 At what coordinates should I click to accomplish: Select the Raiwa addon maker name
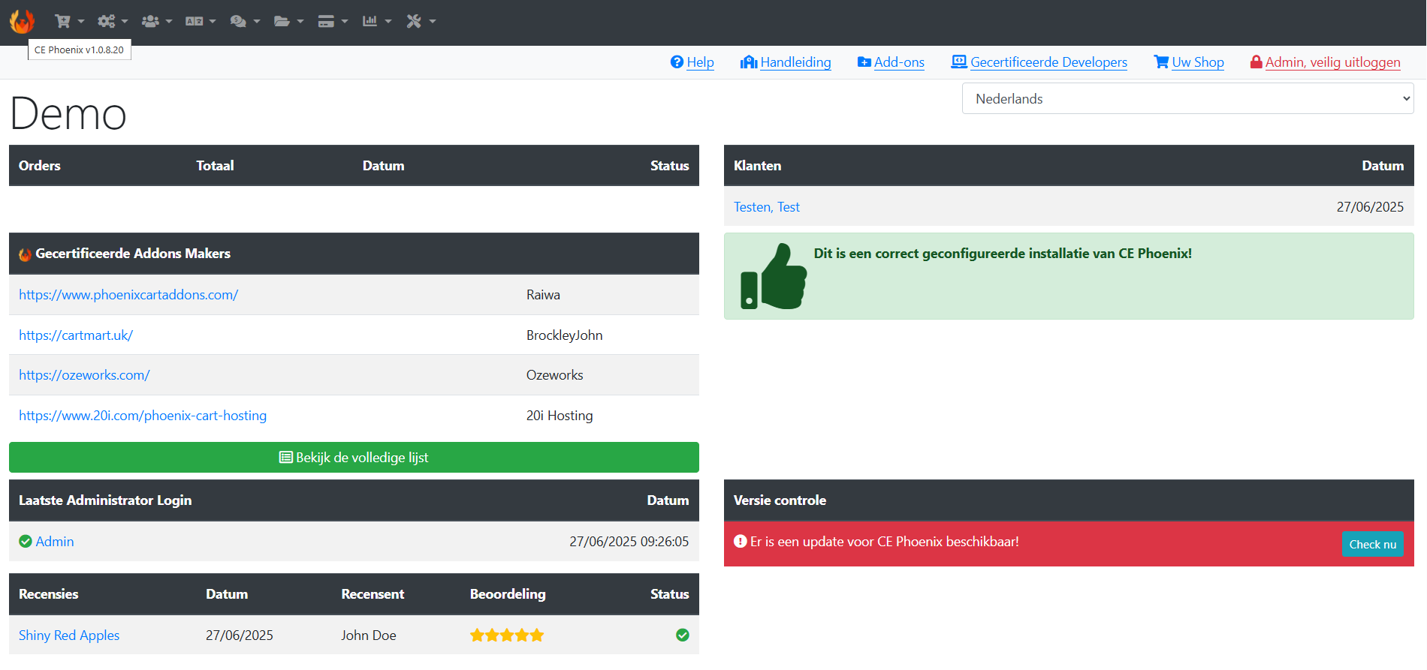(x=543, y=295)
